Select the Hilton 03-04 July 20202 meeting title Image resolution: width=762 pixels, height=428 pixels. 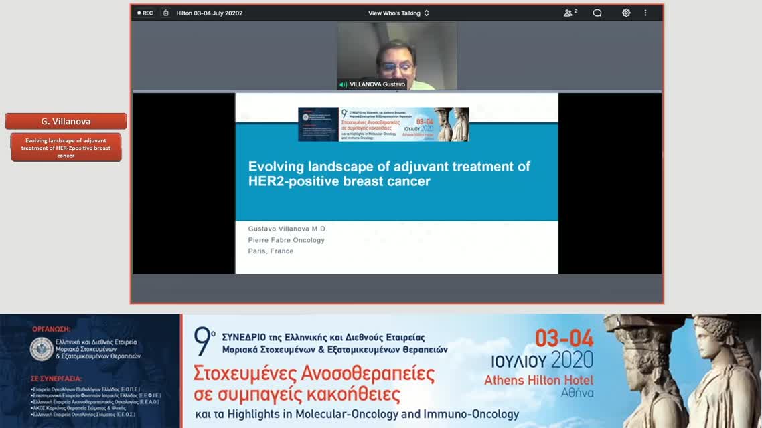coord(209,13)
